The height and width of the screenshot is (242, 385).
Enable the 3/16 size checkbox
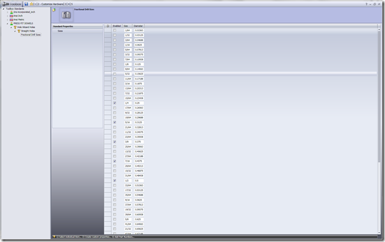tap(115, 84)
